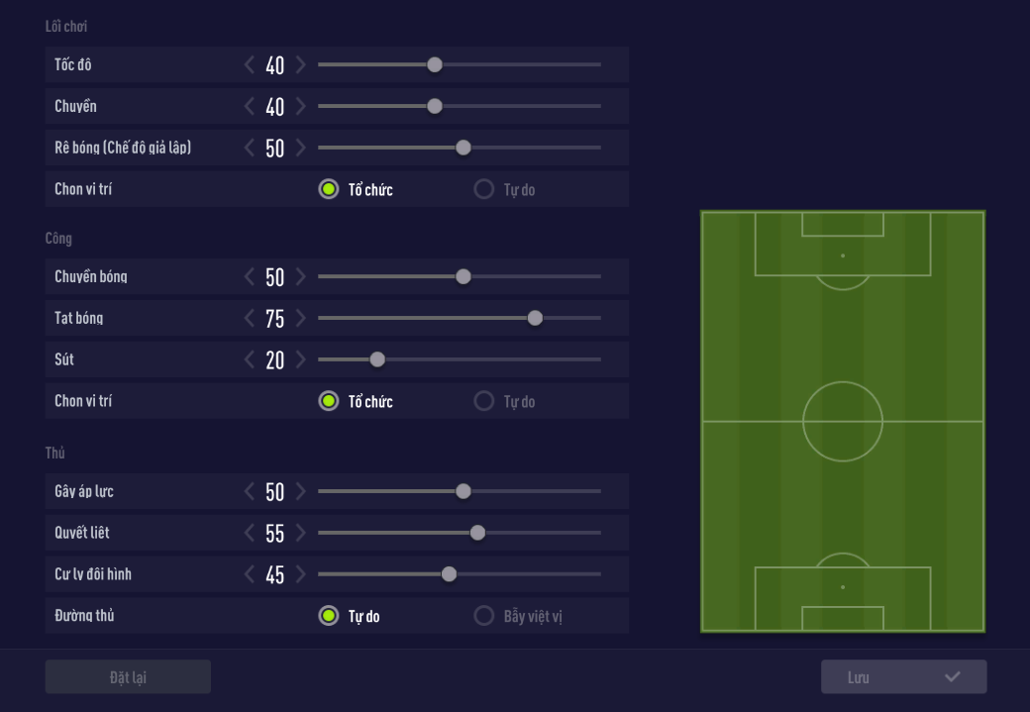The image size is (1030, 712).
Task: Select Tự do option for Đường thủ
Action: [x=329, y=616]
